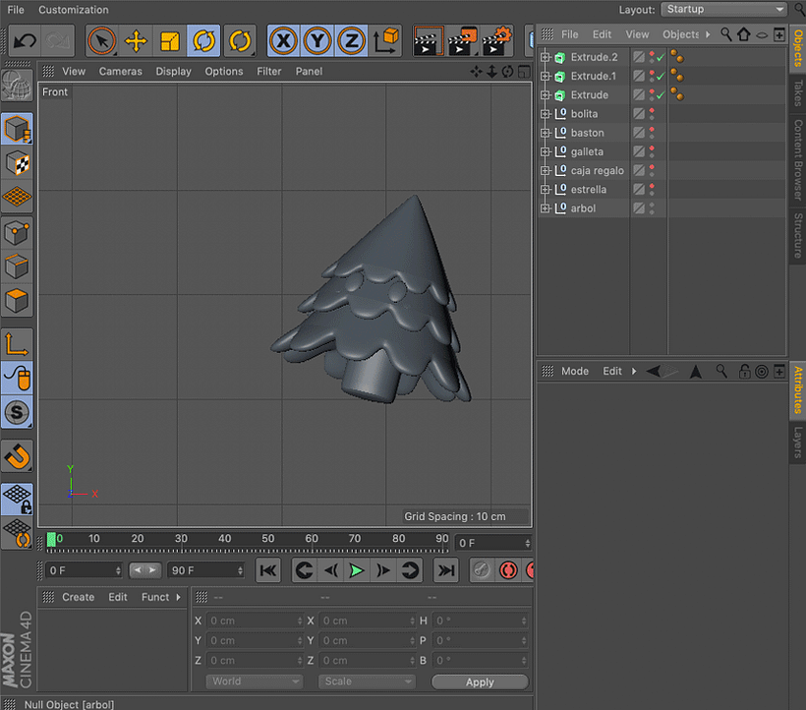The image size is (806, 710).
Task: Disable the Extrude.2 green checkmark
Action: [661, 58]
